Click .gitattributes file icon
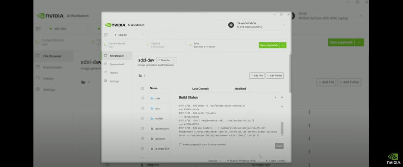The width and height of the screenshot is (403, 167). (152, 129)
